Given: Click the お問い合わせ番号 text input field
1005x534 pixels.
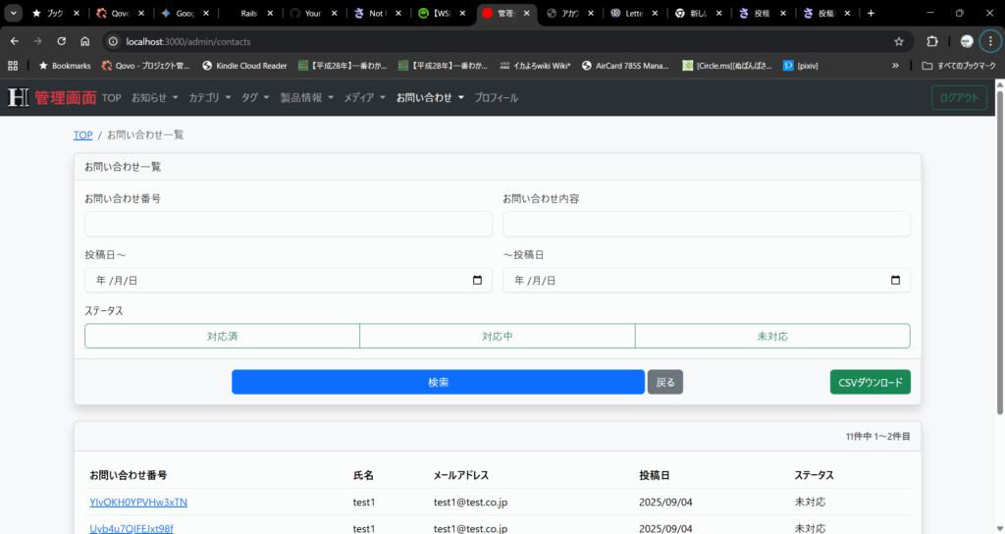Looking at the screenshot, I should [x=289, y=224].
